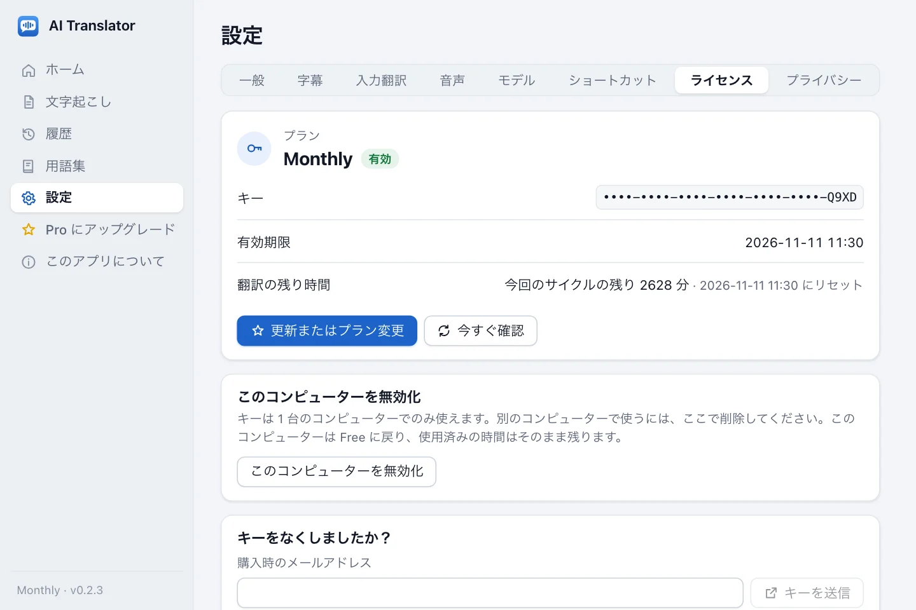Click the 翻訳の残り時間 label
Screen dimensions: 916x610
click(284, 285)
